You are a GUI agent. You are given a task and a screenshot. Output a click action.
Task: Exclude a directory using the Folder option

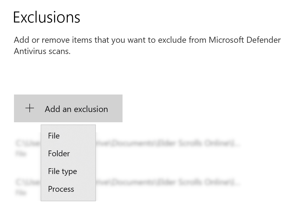click(x=59, y=153)
